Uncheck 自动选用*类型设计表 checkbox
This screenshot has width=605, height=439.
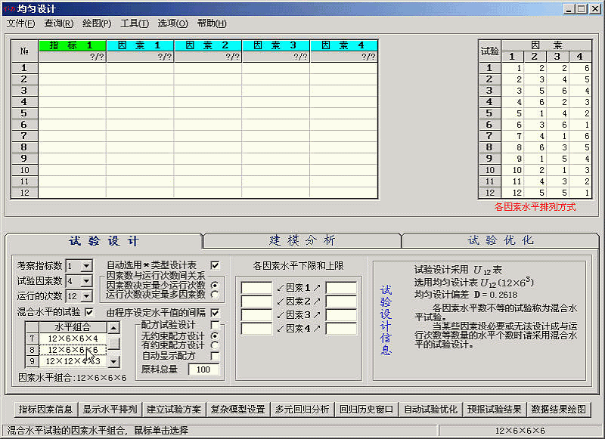pos(215,265)
